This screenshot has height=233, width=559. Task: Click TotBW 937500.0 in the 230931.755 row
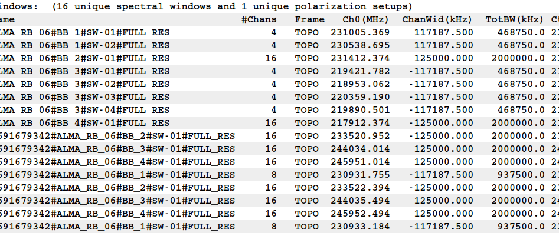(x=521, y=175)
